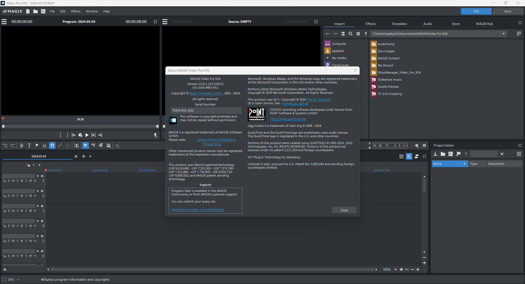The image size is (525, 284).
Task: Click the import-download icon in Project folder
Action: coord(436,154)
